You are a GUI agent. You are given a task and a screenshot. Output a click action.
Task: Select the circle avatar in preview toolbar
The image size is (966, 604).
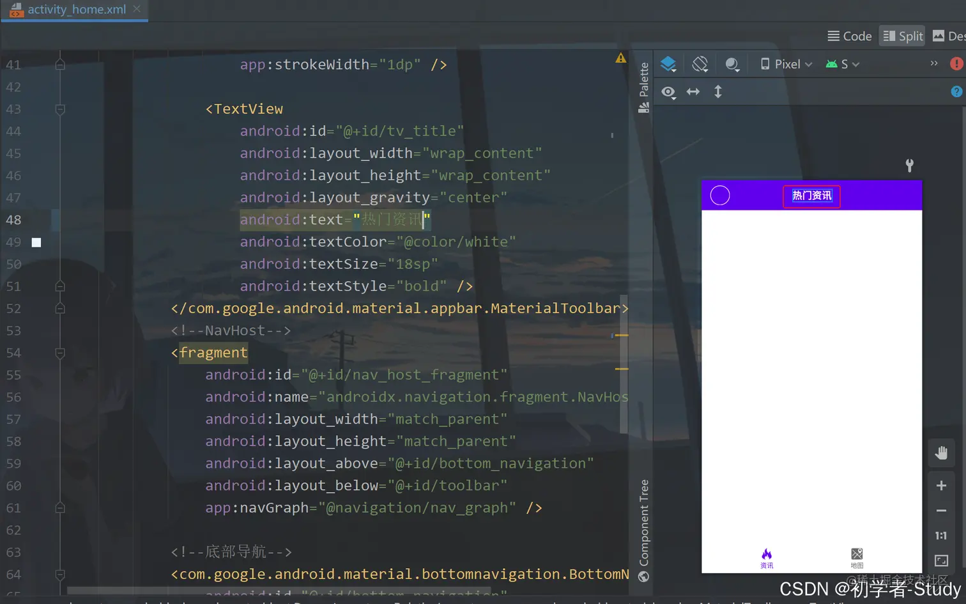coord(720,196)
